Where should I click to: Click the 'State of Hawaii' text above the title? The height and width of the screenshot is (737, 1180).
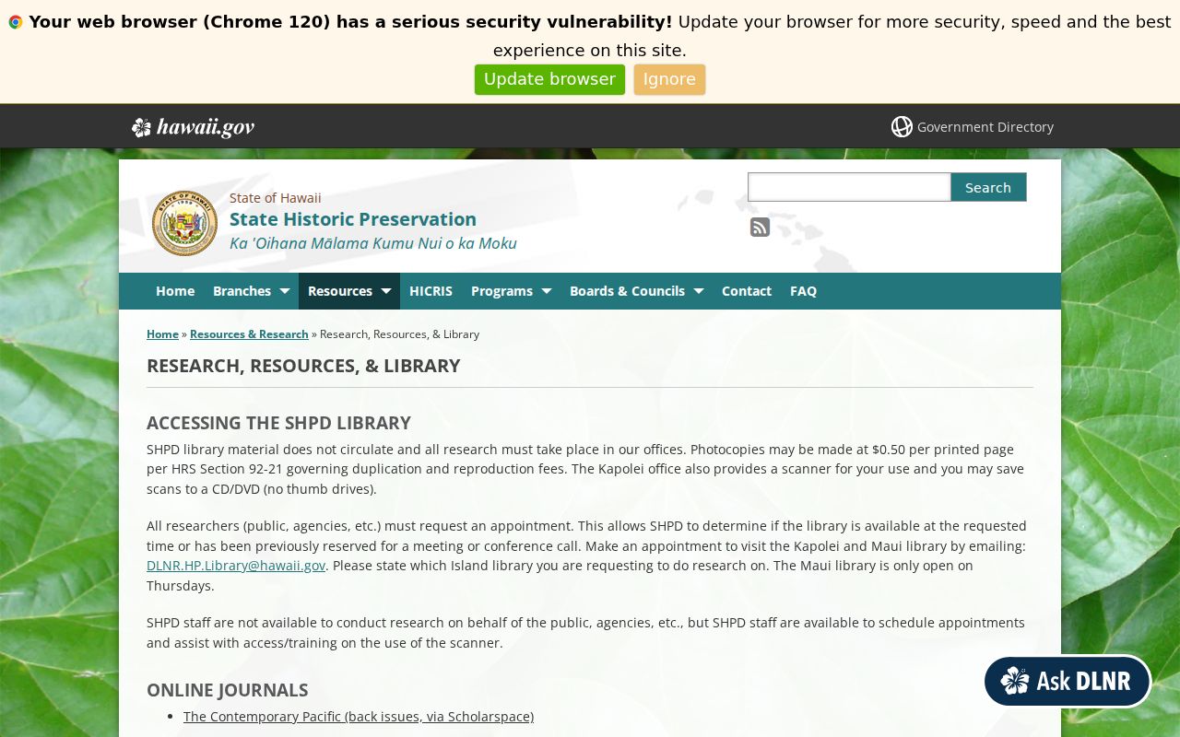pyautogui.click(x=276, y=198)
